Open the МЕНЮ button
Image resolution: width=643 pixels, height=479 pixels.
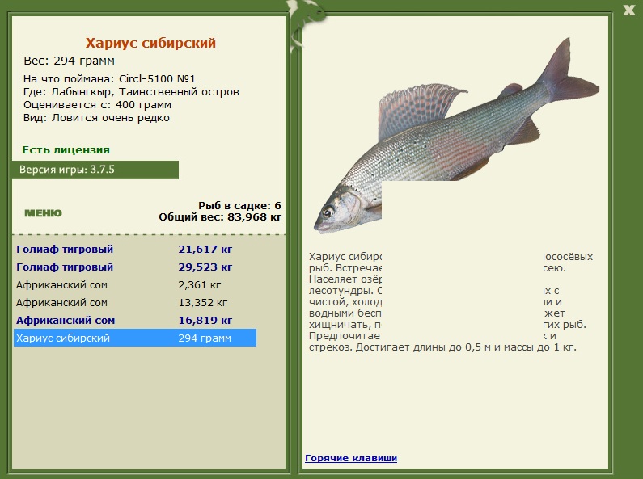pyautogui.click(x=43, y=213)
